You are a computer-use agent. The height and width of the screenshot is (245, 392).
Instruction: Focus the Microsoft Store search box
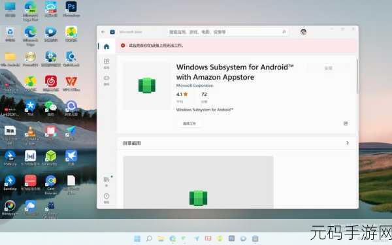point(228,32)
